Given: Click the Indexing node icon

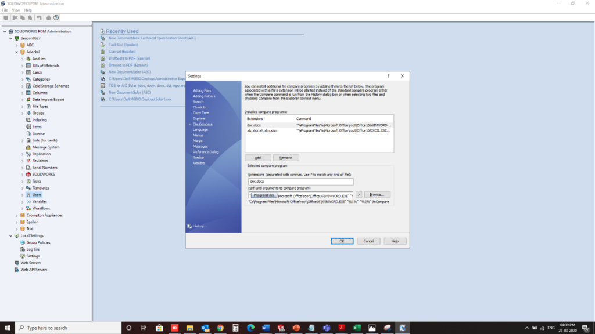Looking at the screenshot, I should point(28,120).
